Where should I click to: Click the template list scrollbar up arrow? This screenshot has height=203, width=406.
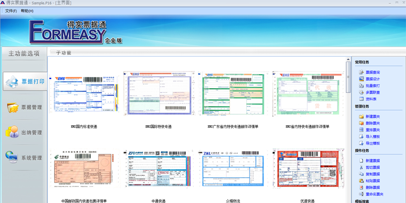point(349,59)
